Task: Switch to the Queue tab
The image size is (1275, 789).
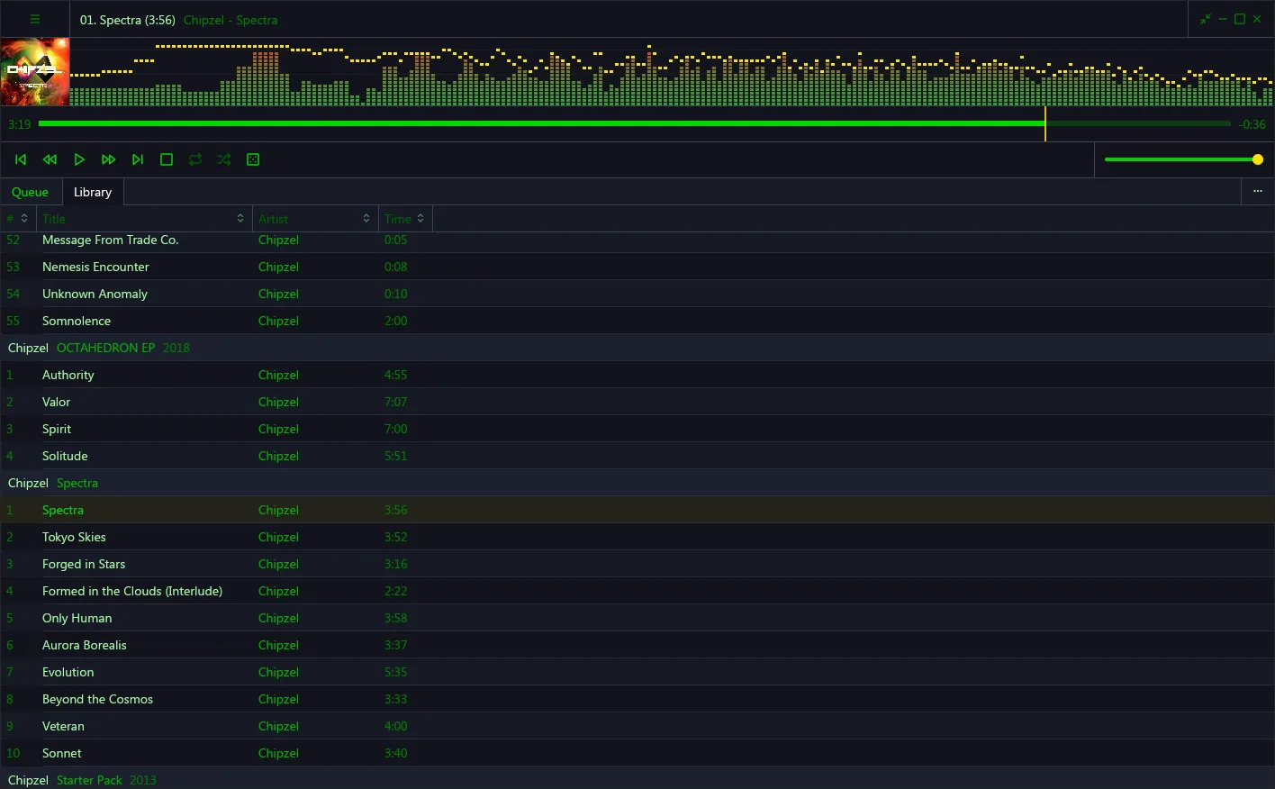Action: point(31,192)
